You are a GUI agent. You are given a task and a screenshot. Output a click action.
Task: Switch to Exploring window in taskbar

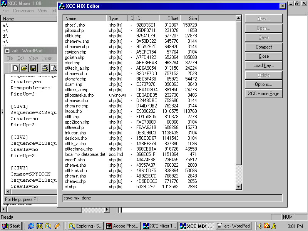pos(85,226)
